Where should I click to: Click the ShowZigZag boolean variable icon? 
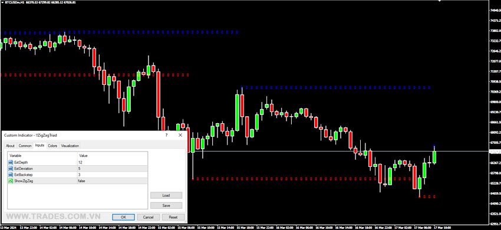[x=11, y=180]
